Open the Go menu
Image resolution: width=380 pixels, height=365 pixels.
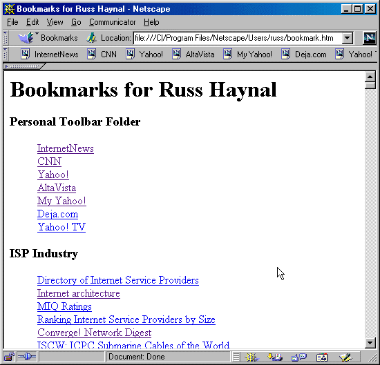coord(76,22)
